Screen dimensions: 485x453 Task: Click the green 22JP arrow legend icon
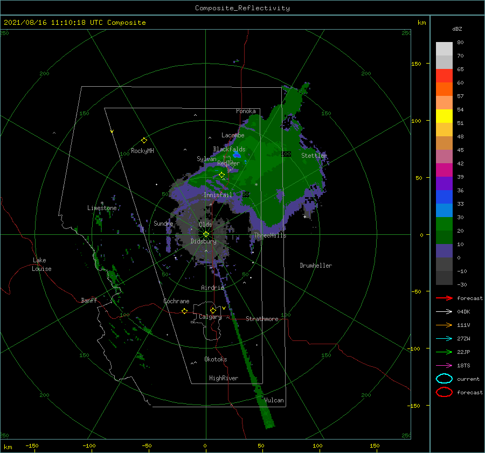pos(444,352)
